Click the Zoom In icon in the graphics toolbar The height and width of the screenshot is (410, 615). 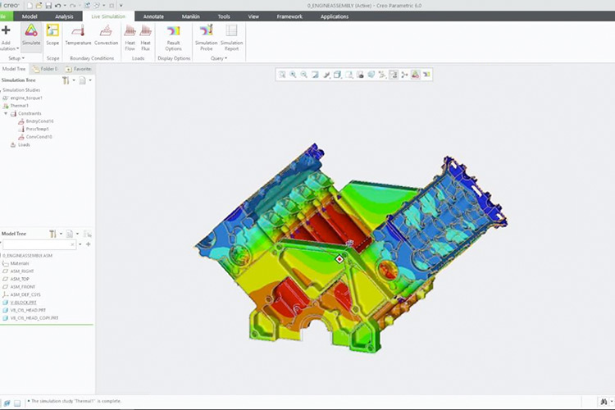293,75
